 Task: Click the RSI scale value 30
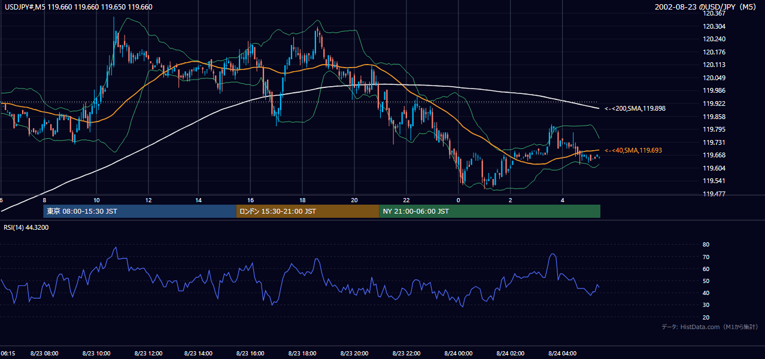(706, 305)
